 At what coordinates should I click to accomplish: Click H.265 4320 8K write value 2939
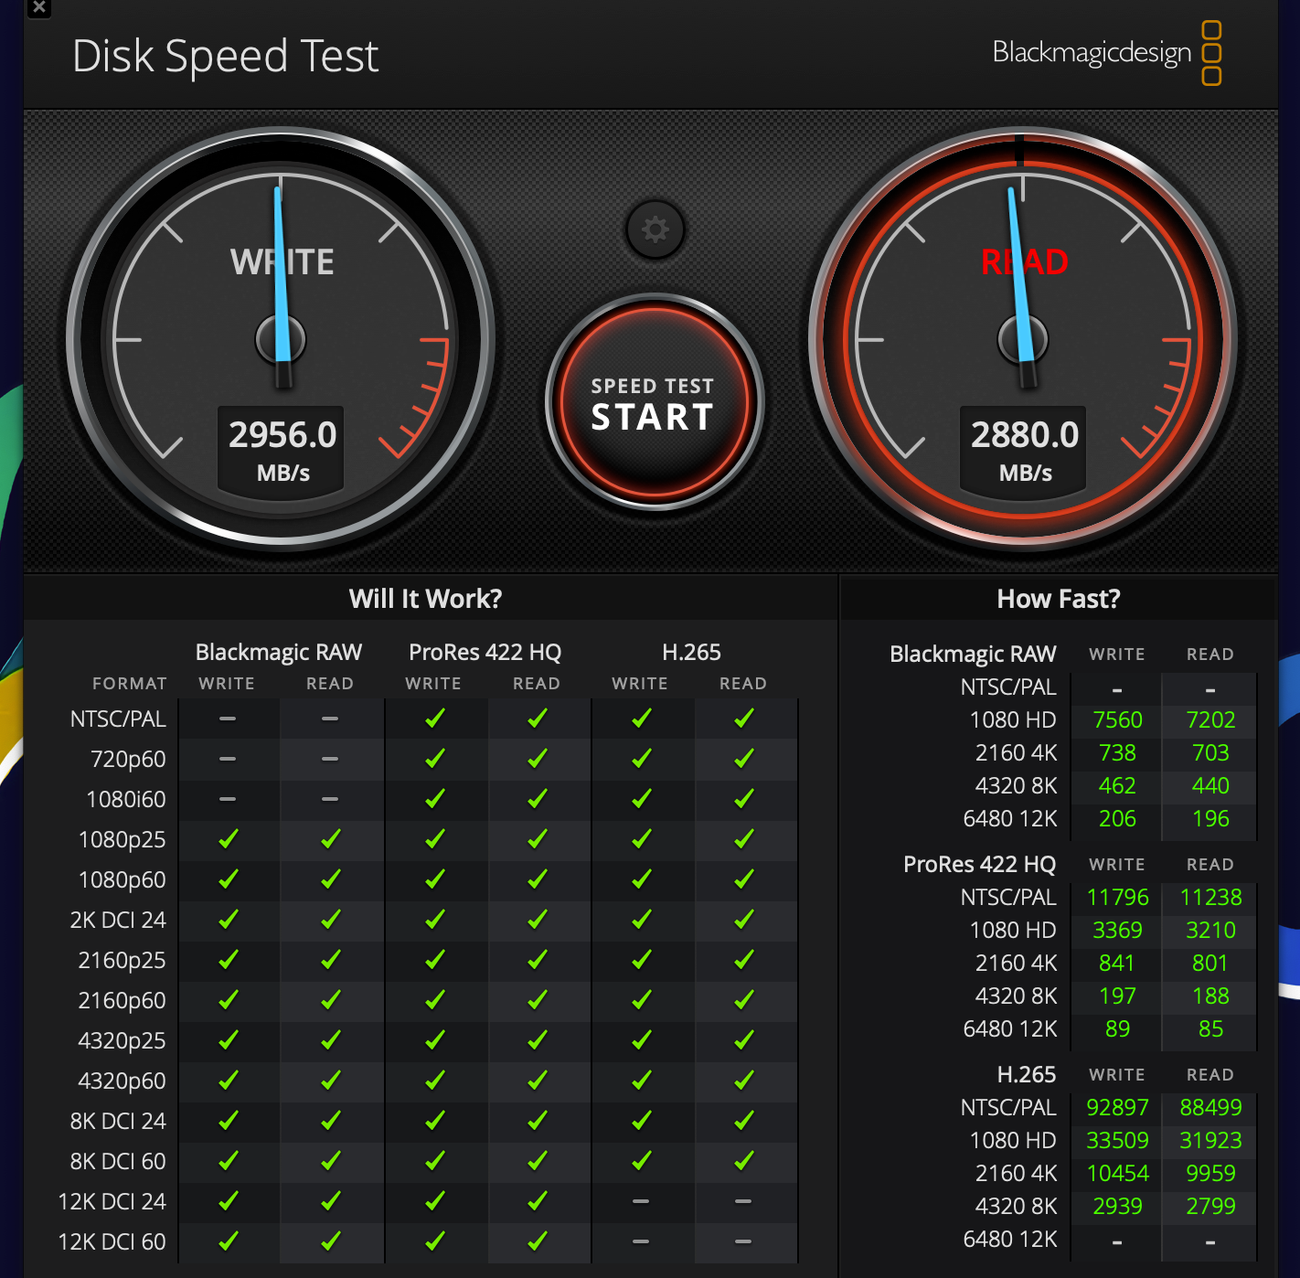[x=1117, y=1207]
